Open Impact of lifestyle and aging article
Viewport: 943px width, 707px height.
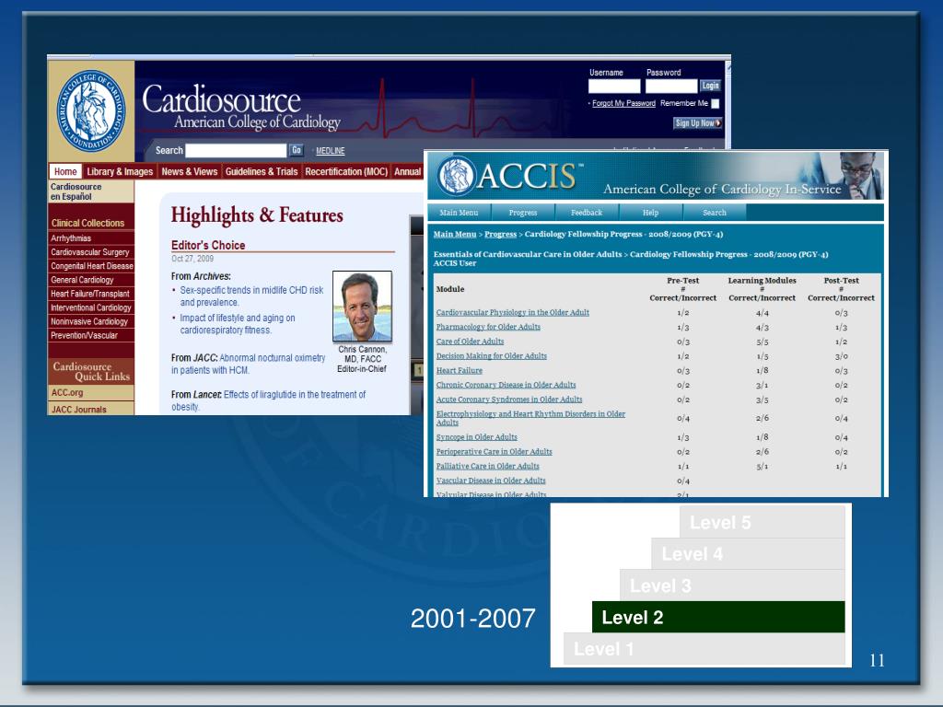coord(238,324)
